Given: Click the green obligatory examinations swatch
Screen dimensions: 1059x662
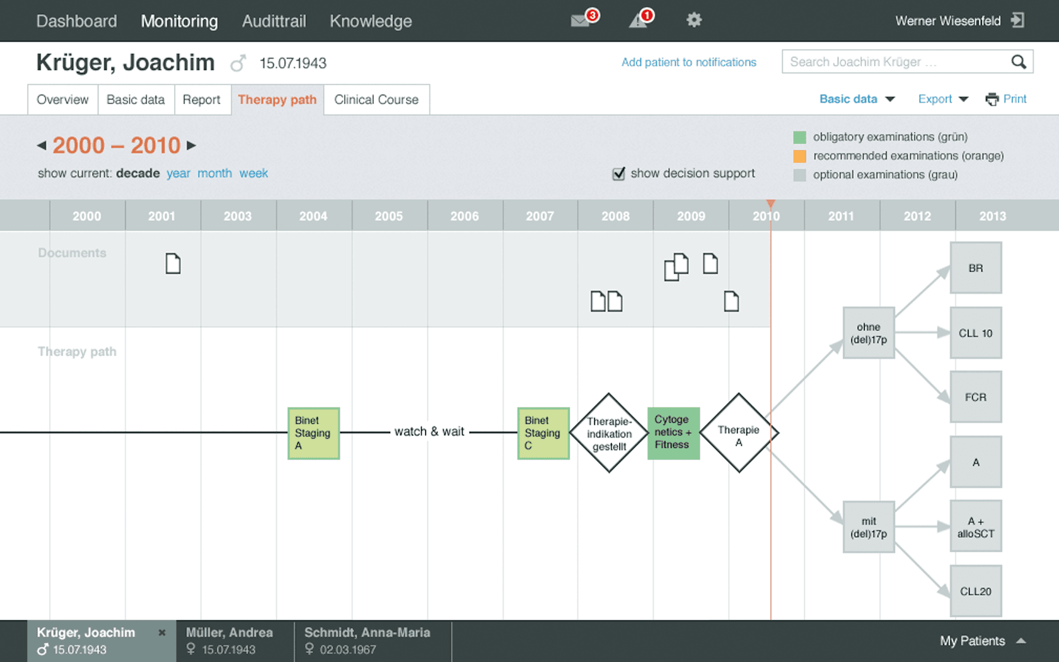Looking at the screenshot, I should coord(799,137).
